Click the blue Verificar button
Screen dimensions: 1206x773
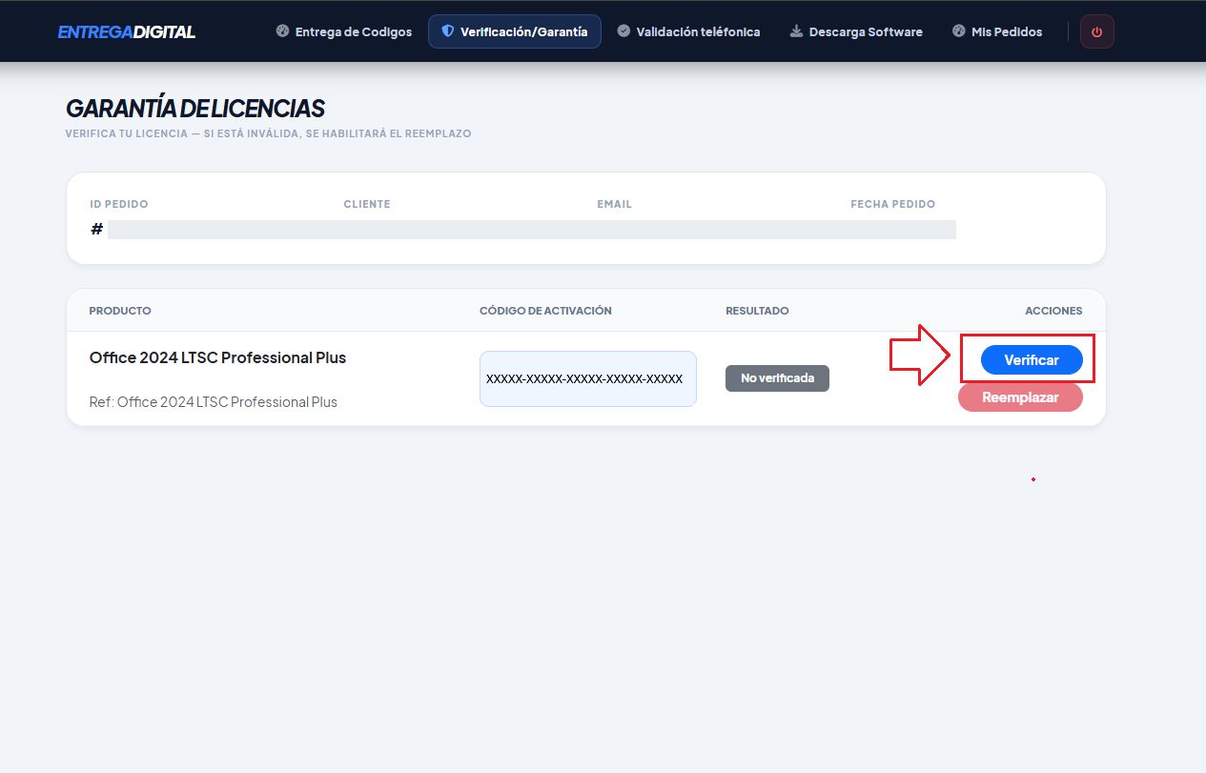point(1032,360)
